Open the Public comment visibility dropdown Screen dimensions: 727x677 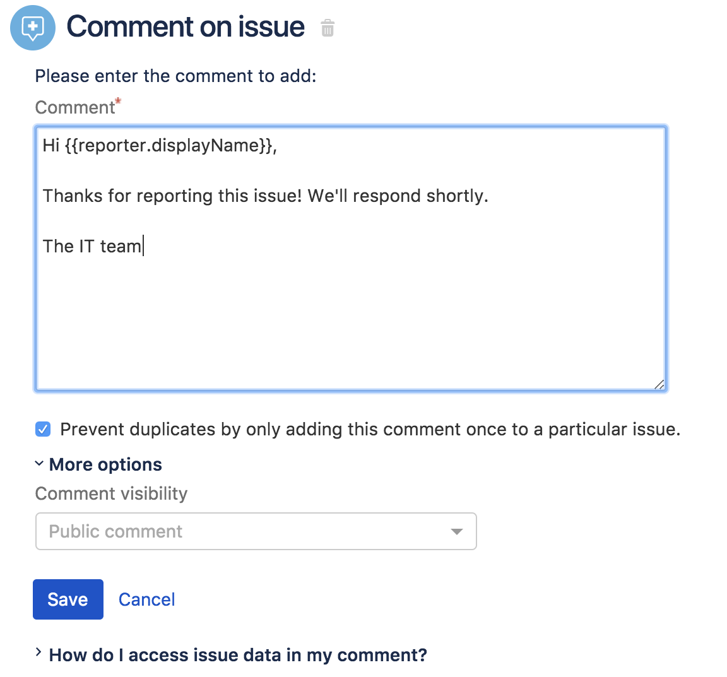point(256,531)
